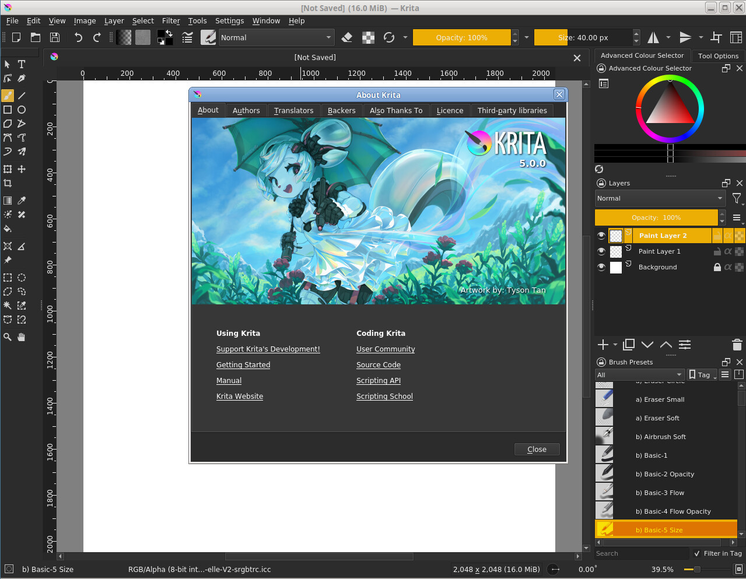Open layer properties sliders icon
This screenshot has width=746, height=579.
tap(685, 345)
